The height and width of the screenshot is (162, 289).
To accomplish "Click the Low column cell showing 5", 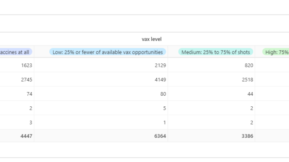I will point(101,108).
